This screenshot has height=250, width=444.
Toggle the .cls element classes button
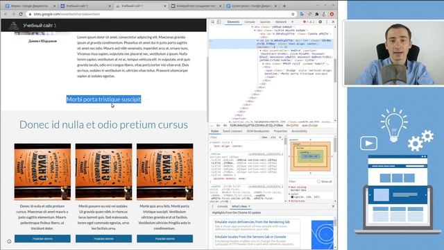(x=273, y=137)
